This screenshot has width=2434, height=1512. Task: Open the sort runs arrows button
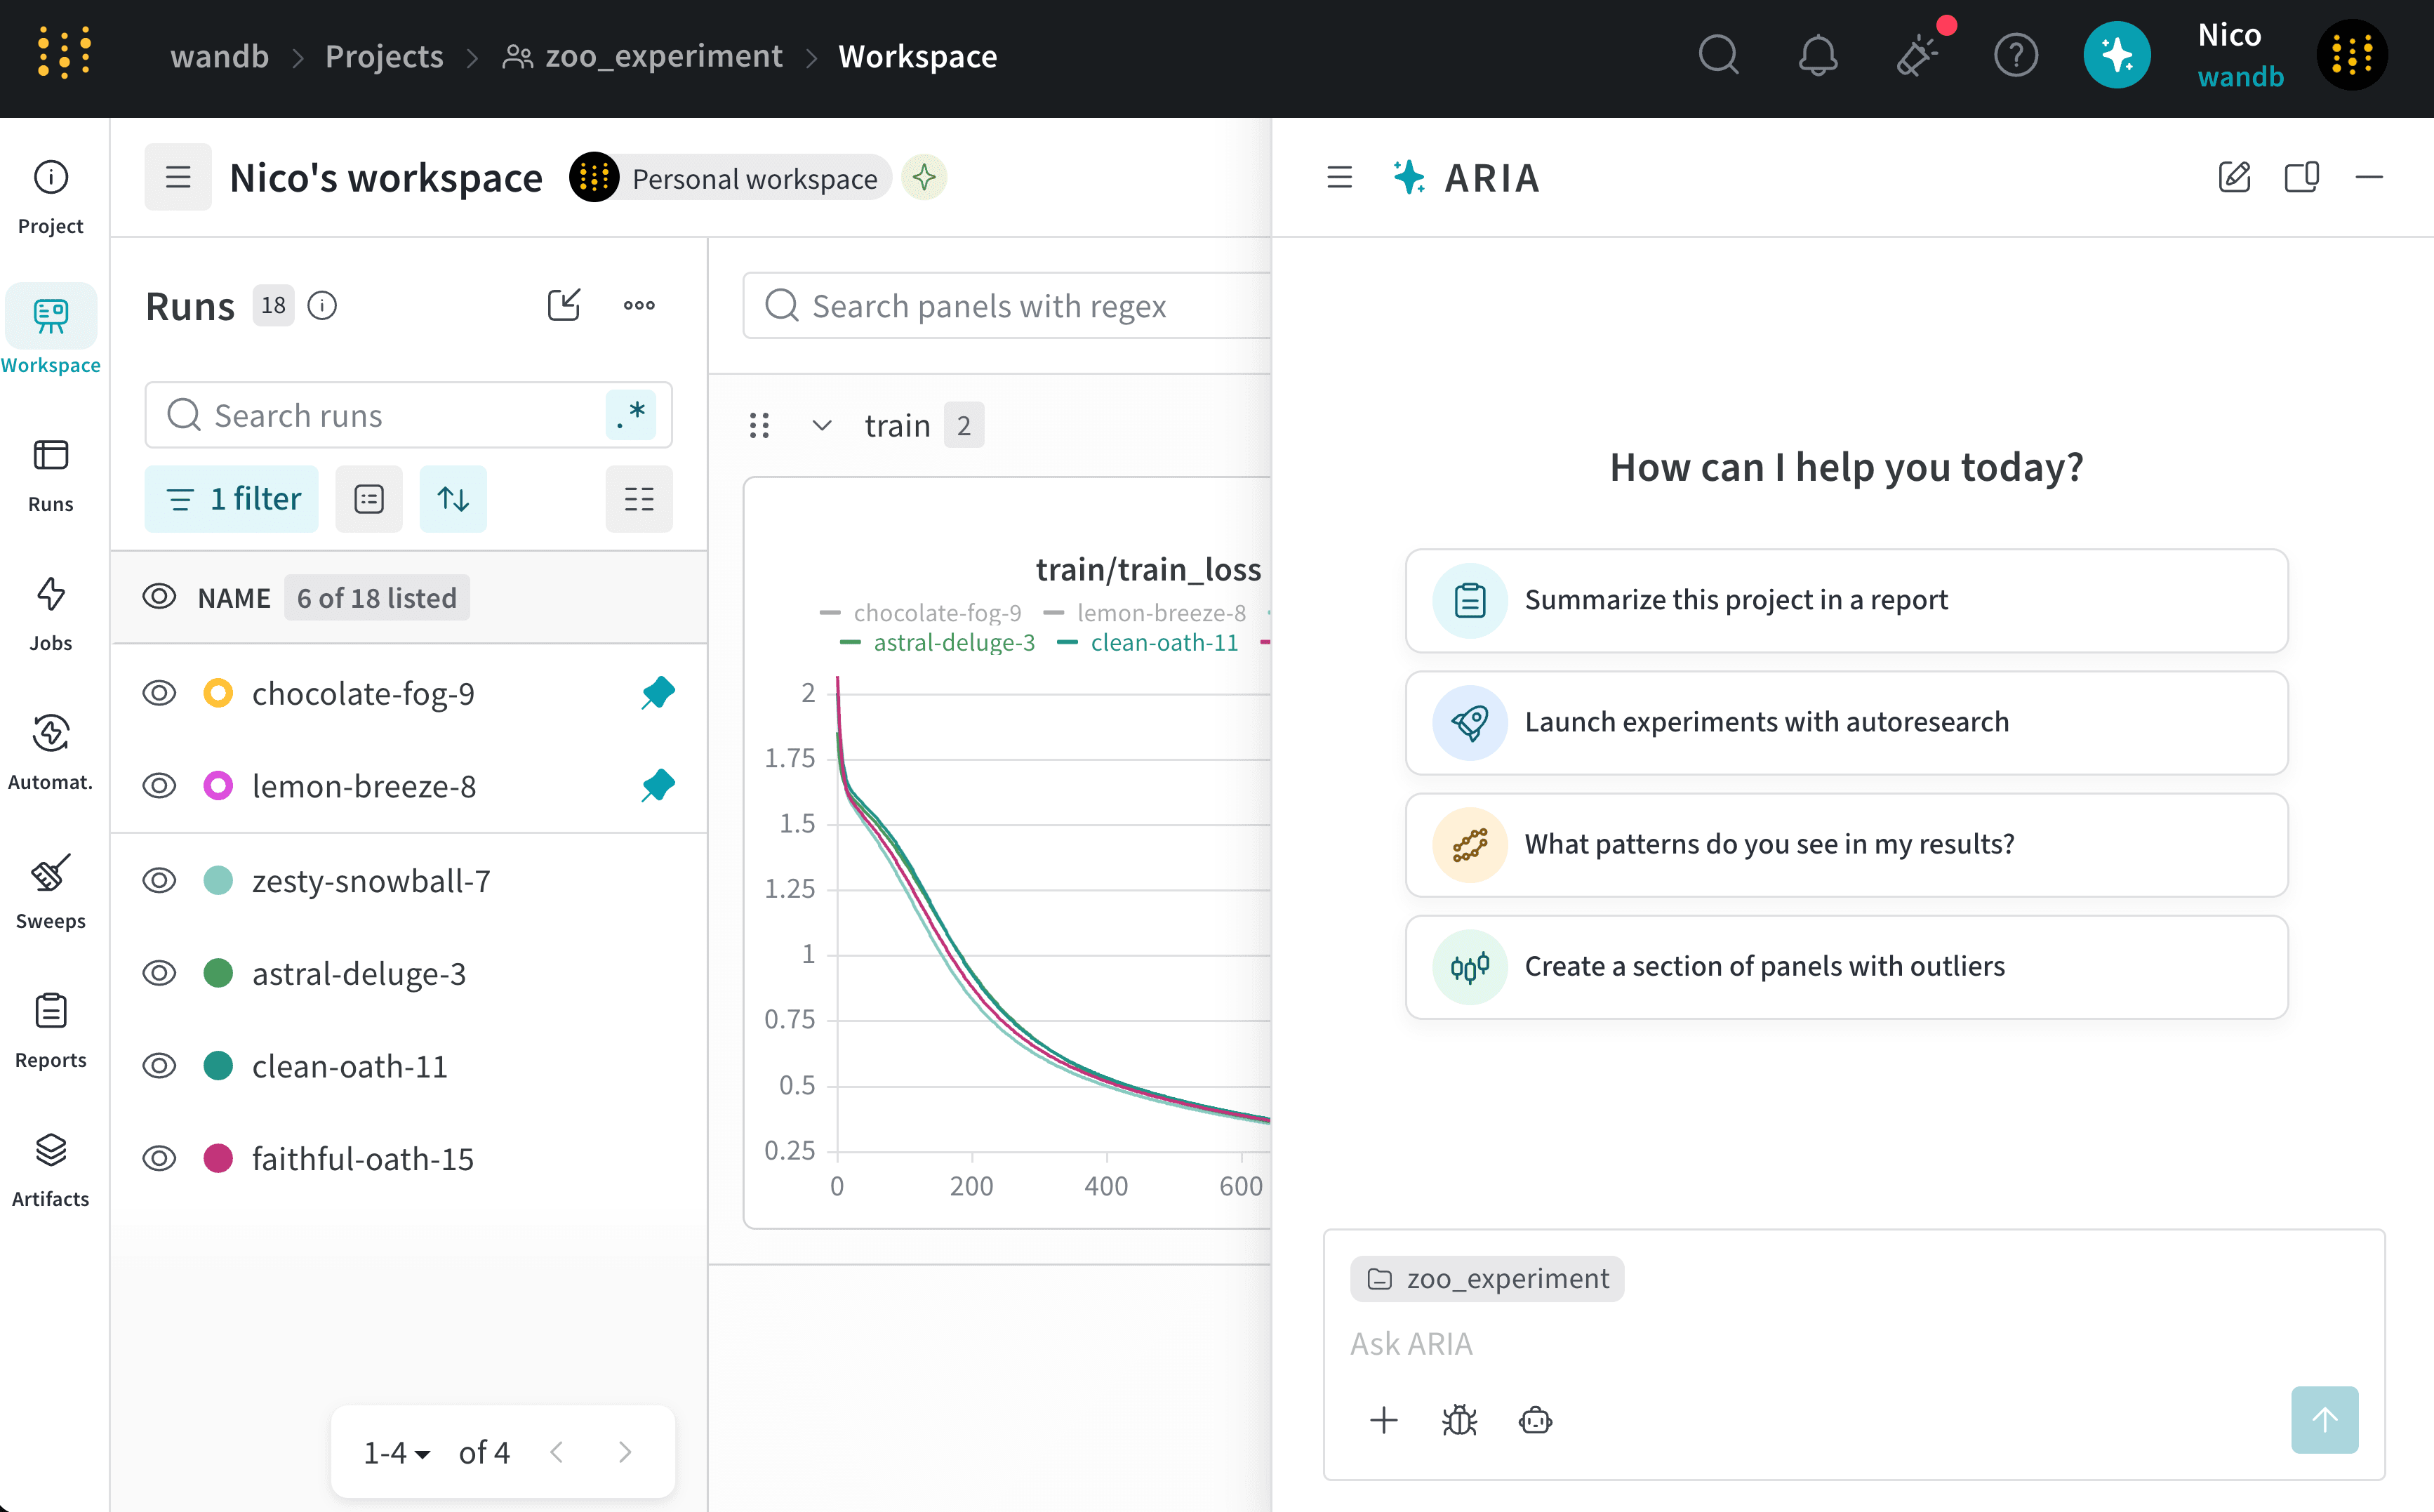click(453, 498)
